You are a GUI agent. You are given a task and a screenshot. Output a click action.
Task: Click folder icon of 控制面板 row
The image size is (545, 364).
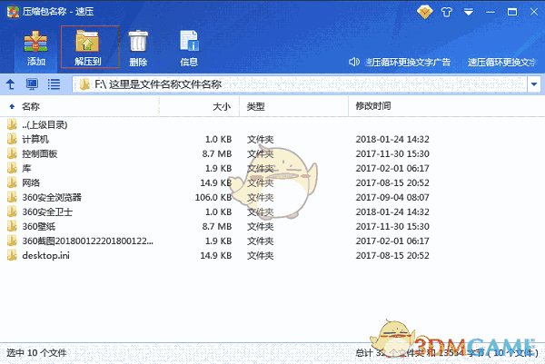(12, 153)
